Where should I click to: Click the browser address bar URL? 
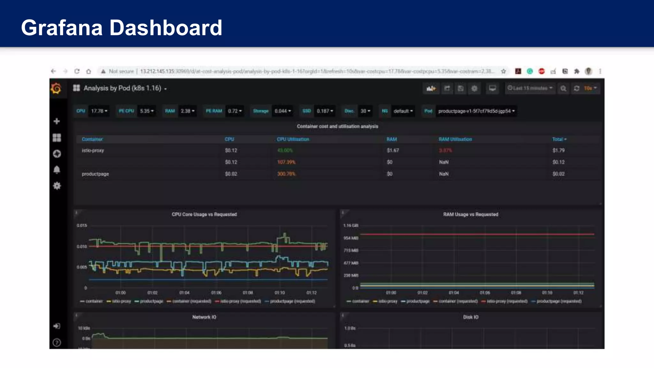tap(318, 71)
